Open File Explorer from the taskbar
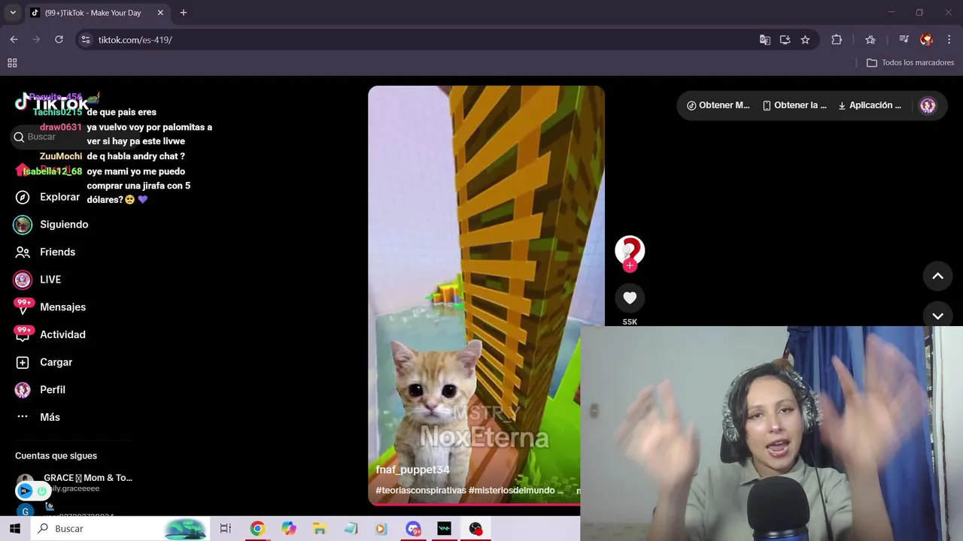Screen dimensions: 963x541 [319, 529]
